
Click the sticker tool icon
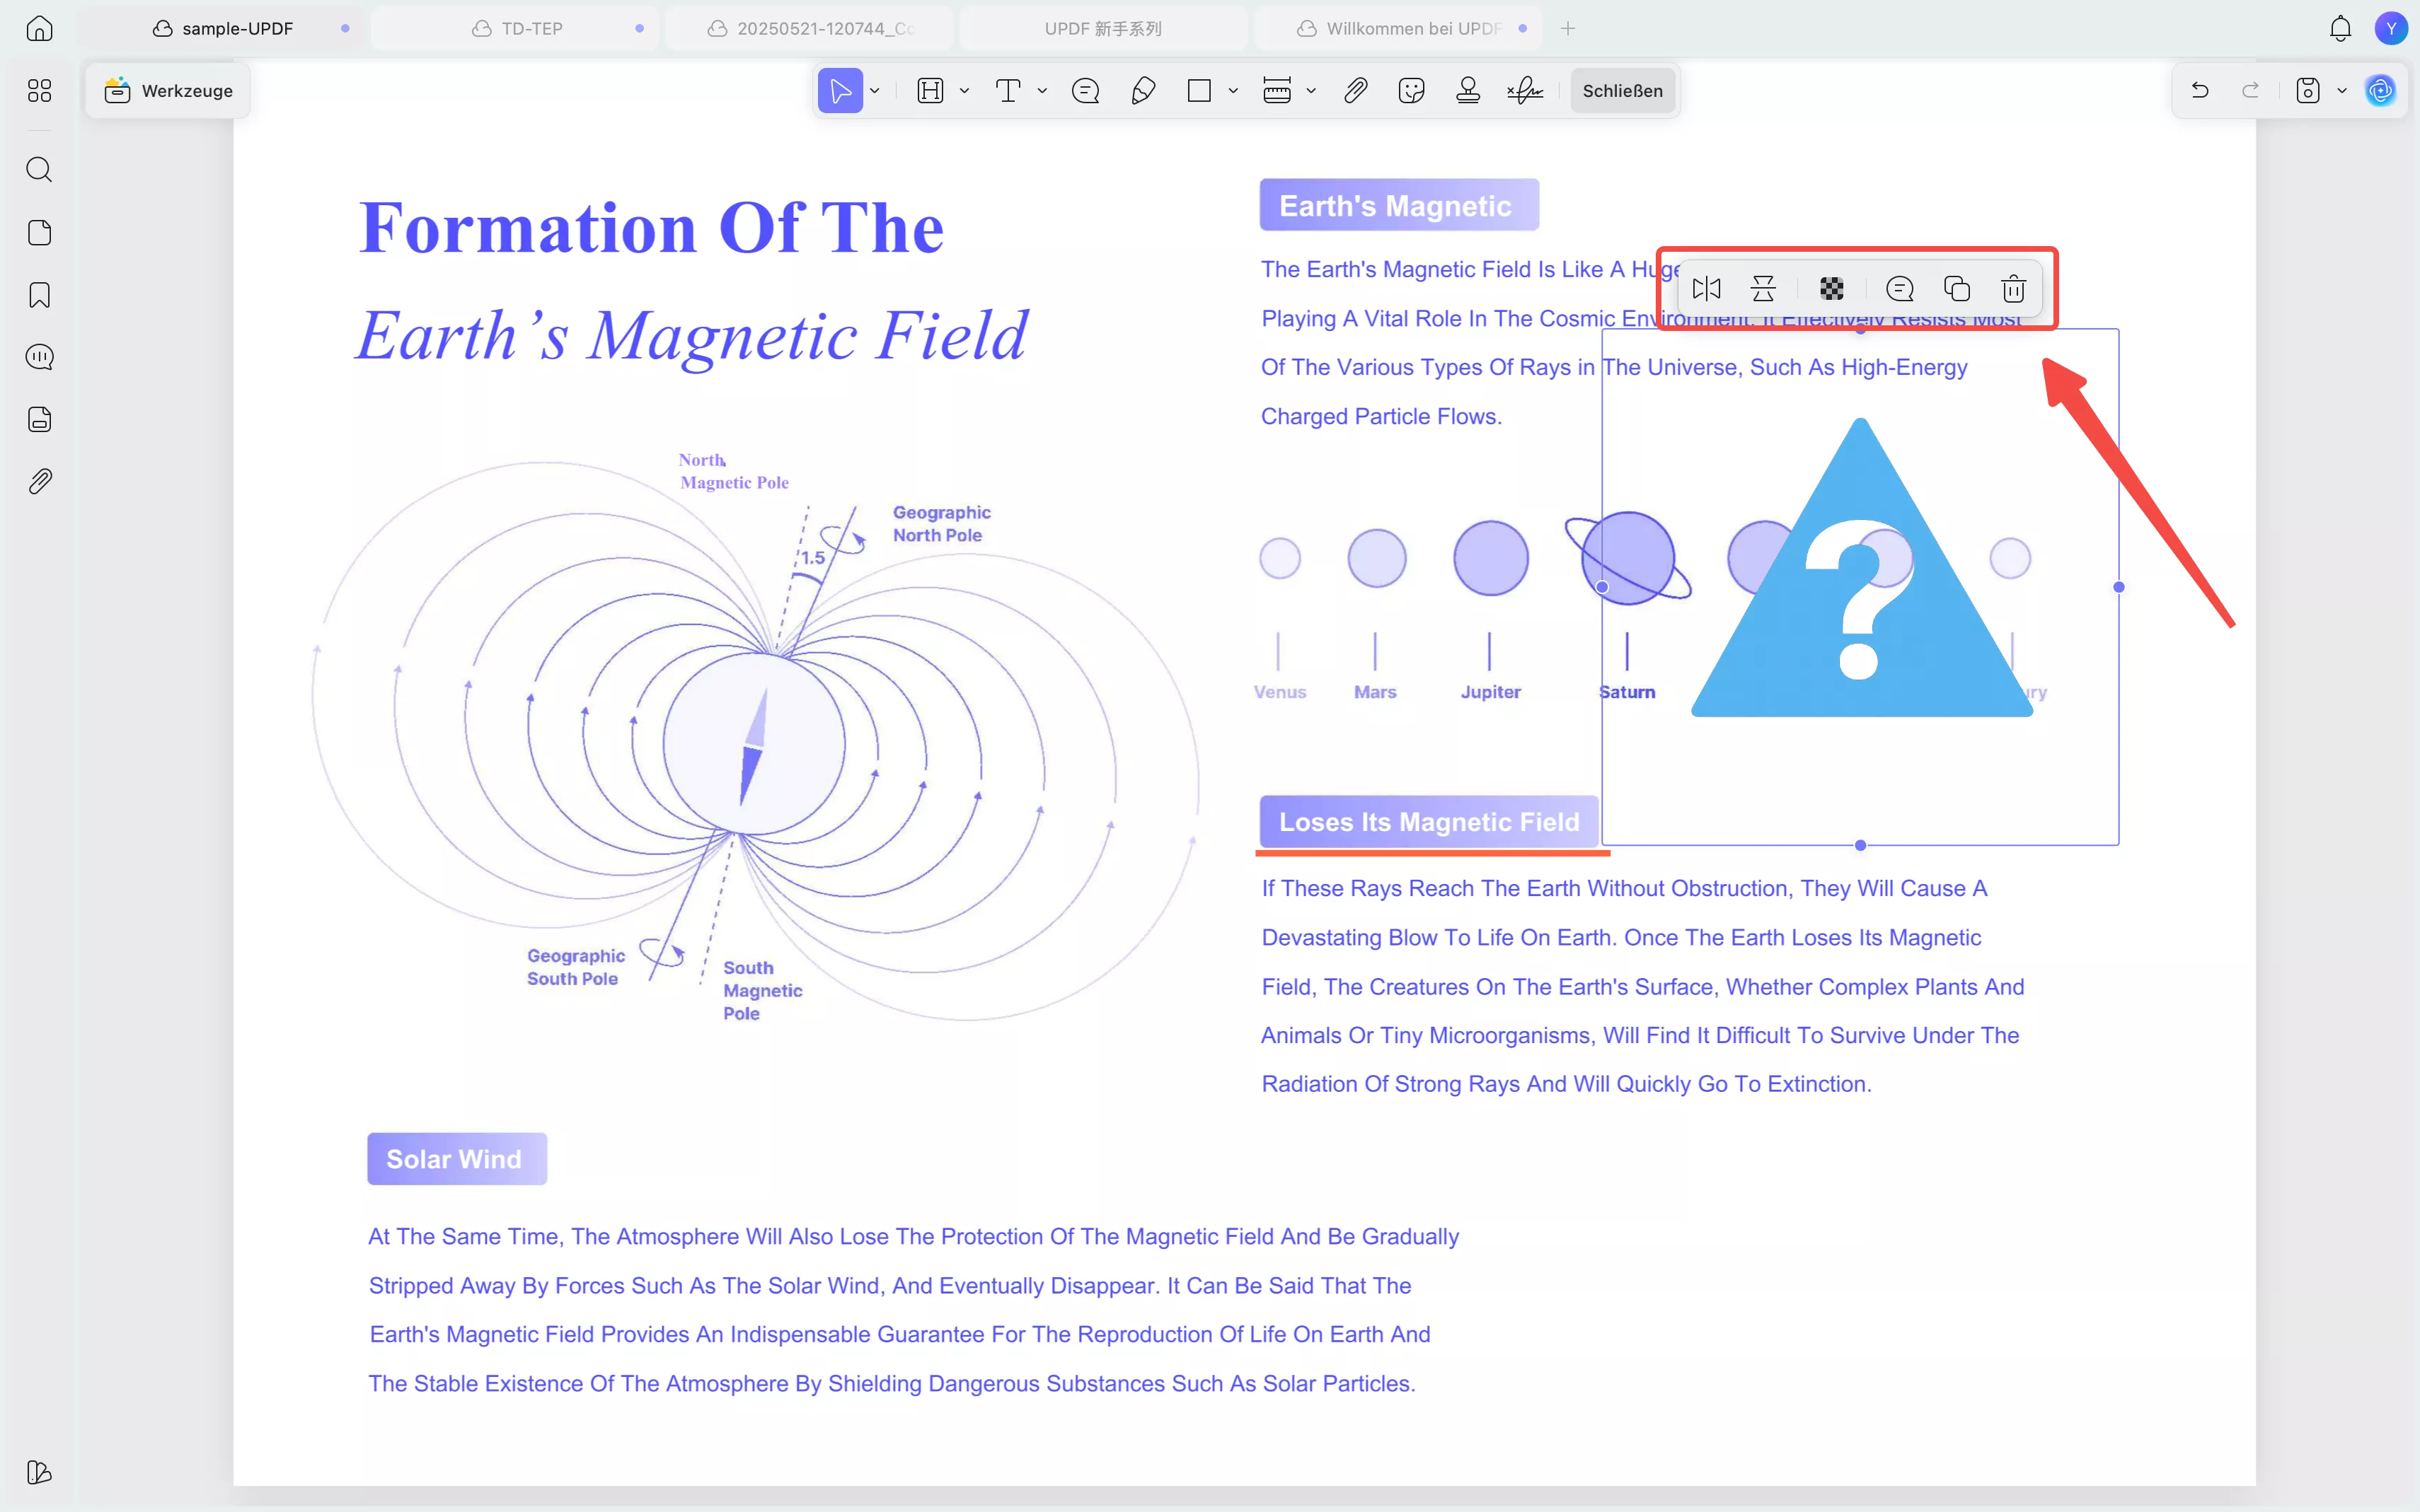click(1410, 91)
